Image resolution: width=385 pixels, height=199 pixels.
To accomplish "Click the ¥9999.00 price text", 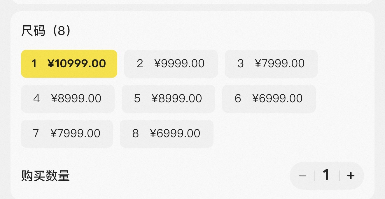I will point(179,64).
